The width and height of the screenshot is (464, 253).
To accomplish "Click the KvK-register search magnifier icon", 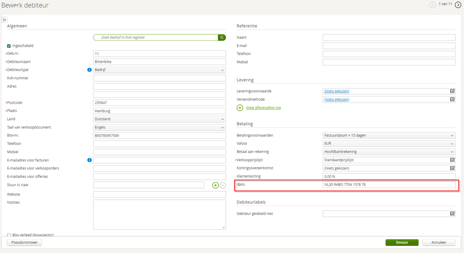I will point(222,37).
